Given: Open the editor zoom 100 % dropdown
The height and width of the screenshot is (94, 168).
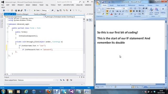Looking at the screenshot, I should (10, 74).
